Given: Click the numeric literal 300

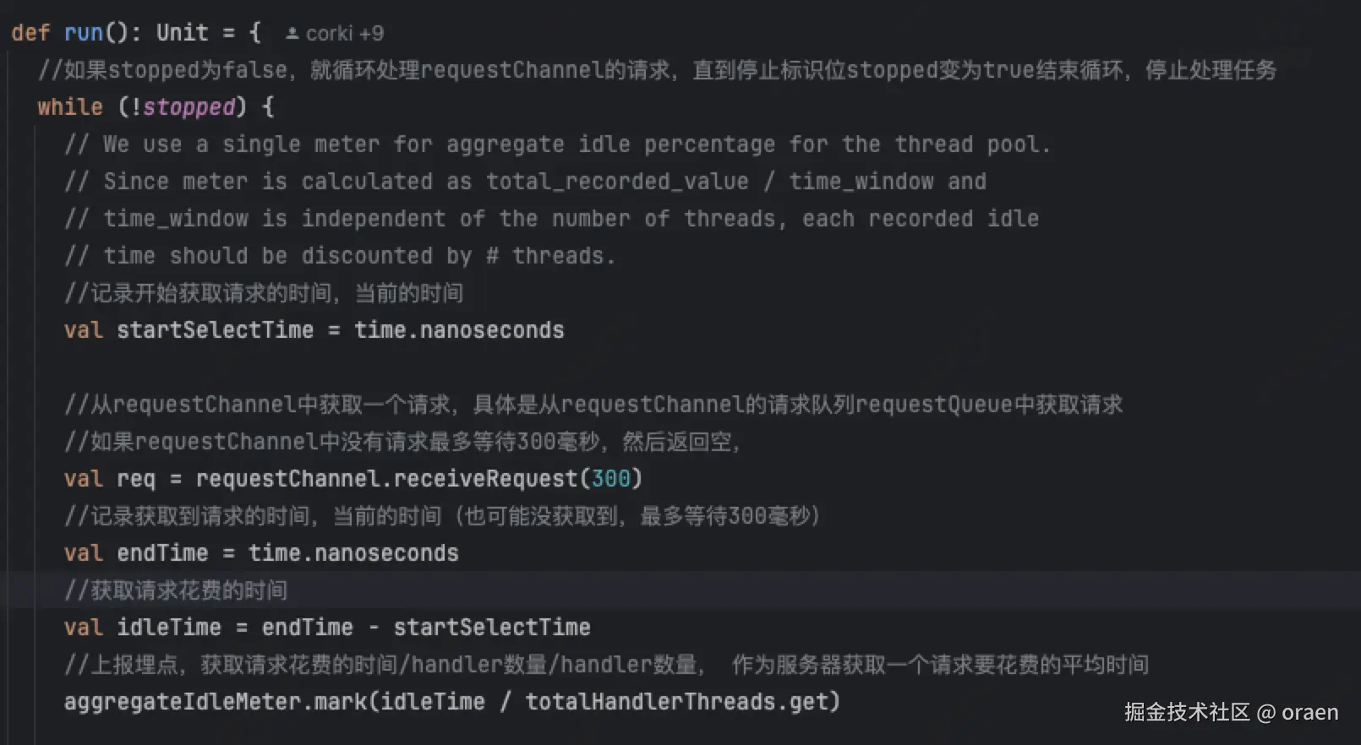Looking at the screenshot, I should point(610,479).
